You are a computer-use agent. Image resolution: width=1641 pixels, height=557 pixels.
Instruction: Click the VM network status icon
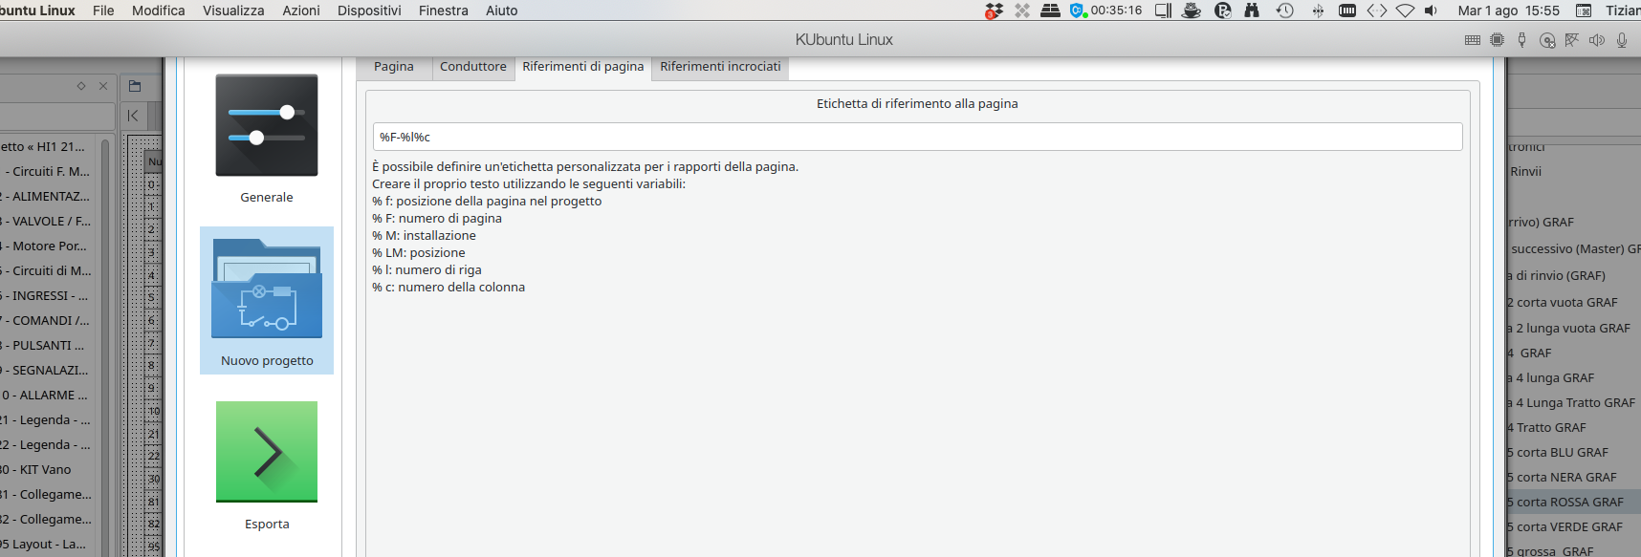[1572, 40]
